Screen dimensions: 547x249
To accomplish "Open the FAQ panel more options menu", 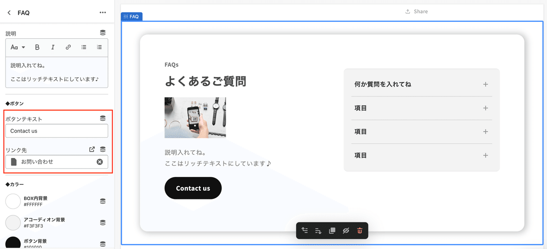I will tap(103, 13).
